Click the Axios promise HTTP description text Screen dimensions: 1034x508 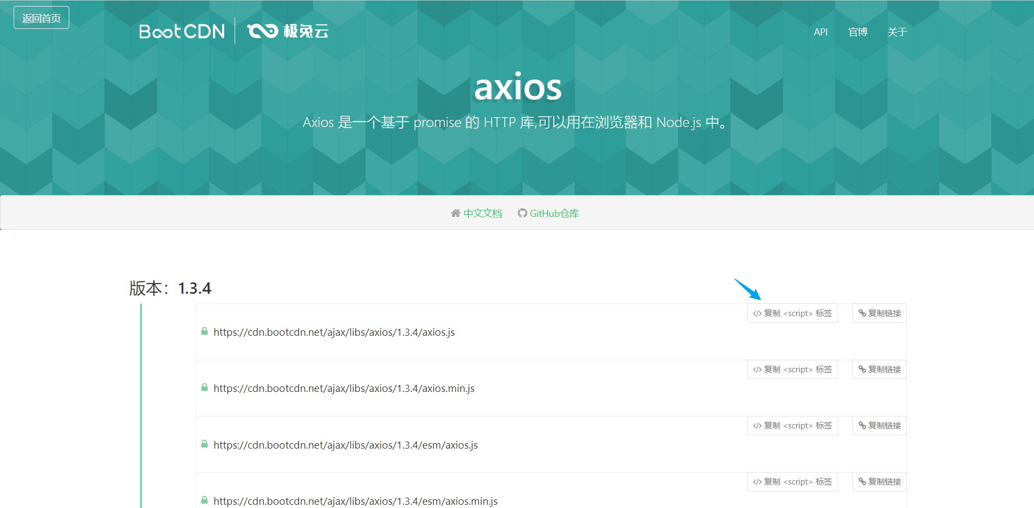(x=516, y=122)
